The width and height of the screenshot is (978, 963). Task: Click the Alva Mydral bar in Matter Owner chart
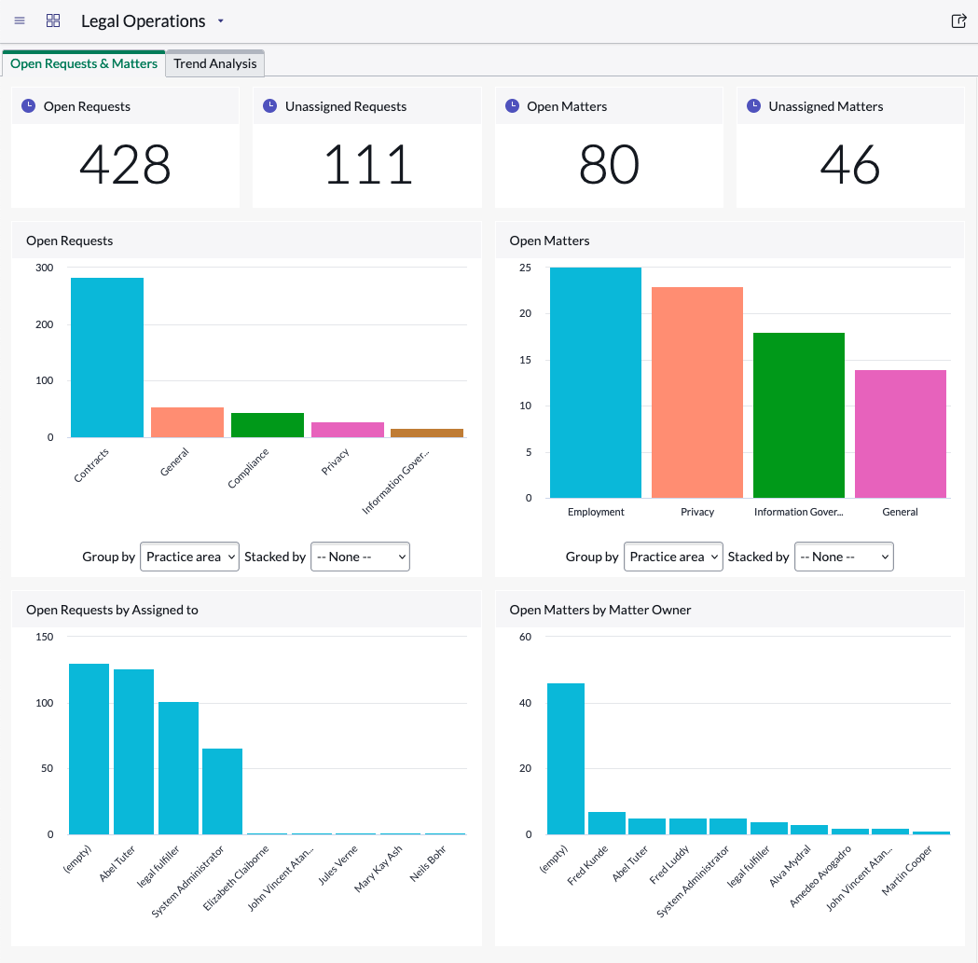click(x=809, y=830)
